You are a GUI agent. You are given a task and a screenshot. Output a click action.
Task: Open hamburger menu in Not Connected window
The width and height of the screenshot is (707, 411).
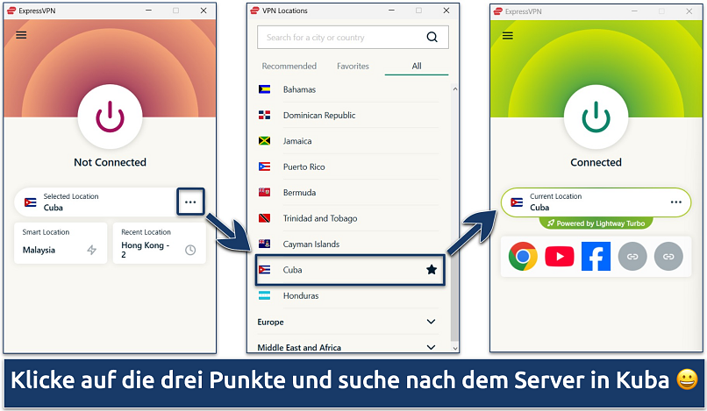(x=21, y=35)
